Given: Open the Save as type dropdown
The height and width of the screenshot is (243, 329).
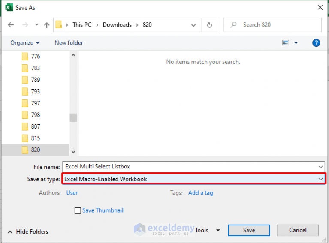Looking at the screenshot, I should click(193, 179).
